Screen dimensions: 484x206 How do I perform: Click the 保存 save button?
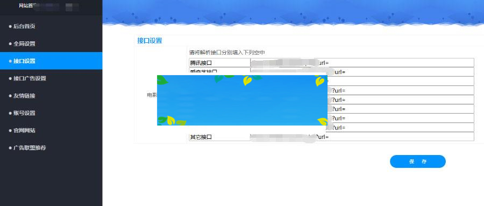click(x=418, y=161)
